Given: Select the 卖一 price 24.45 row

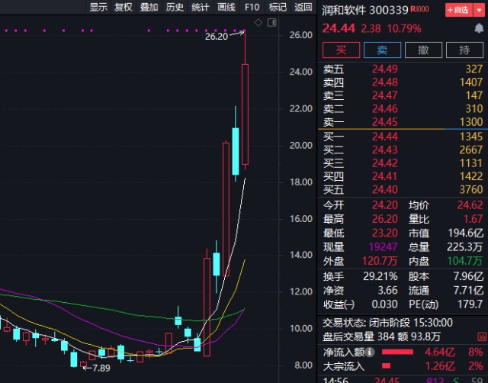Looking at the screenshot, I should click(x=402, y=122).
